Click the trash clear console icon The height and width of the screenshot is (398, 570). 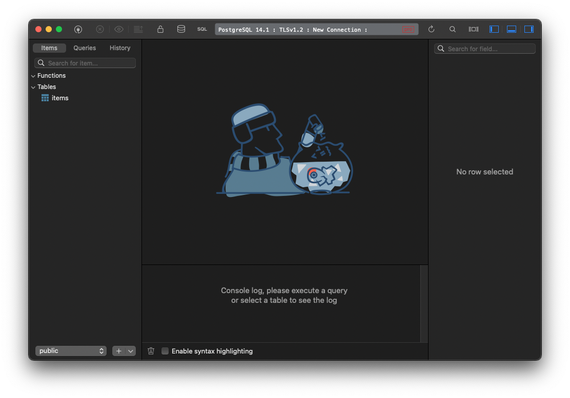click(151, 351)
